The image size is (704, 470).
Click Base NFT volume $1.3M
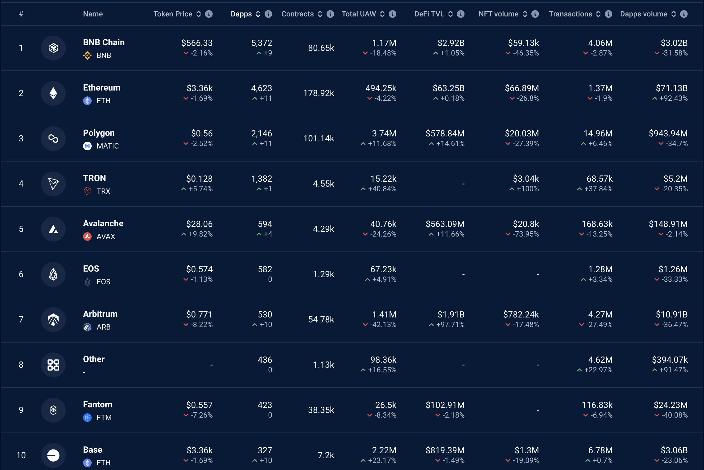(x=527, y=450)
